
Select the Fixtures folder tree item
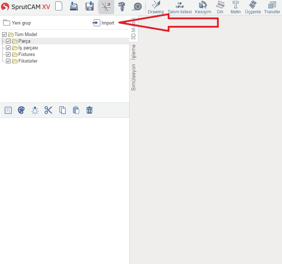(26, 55)
